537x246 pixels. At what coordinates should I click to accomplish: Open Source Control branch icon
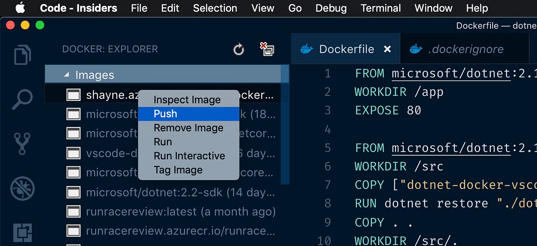[22, 144]
